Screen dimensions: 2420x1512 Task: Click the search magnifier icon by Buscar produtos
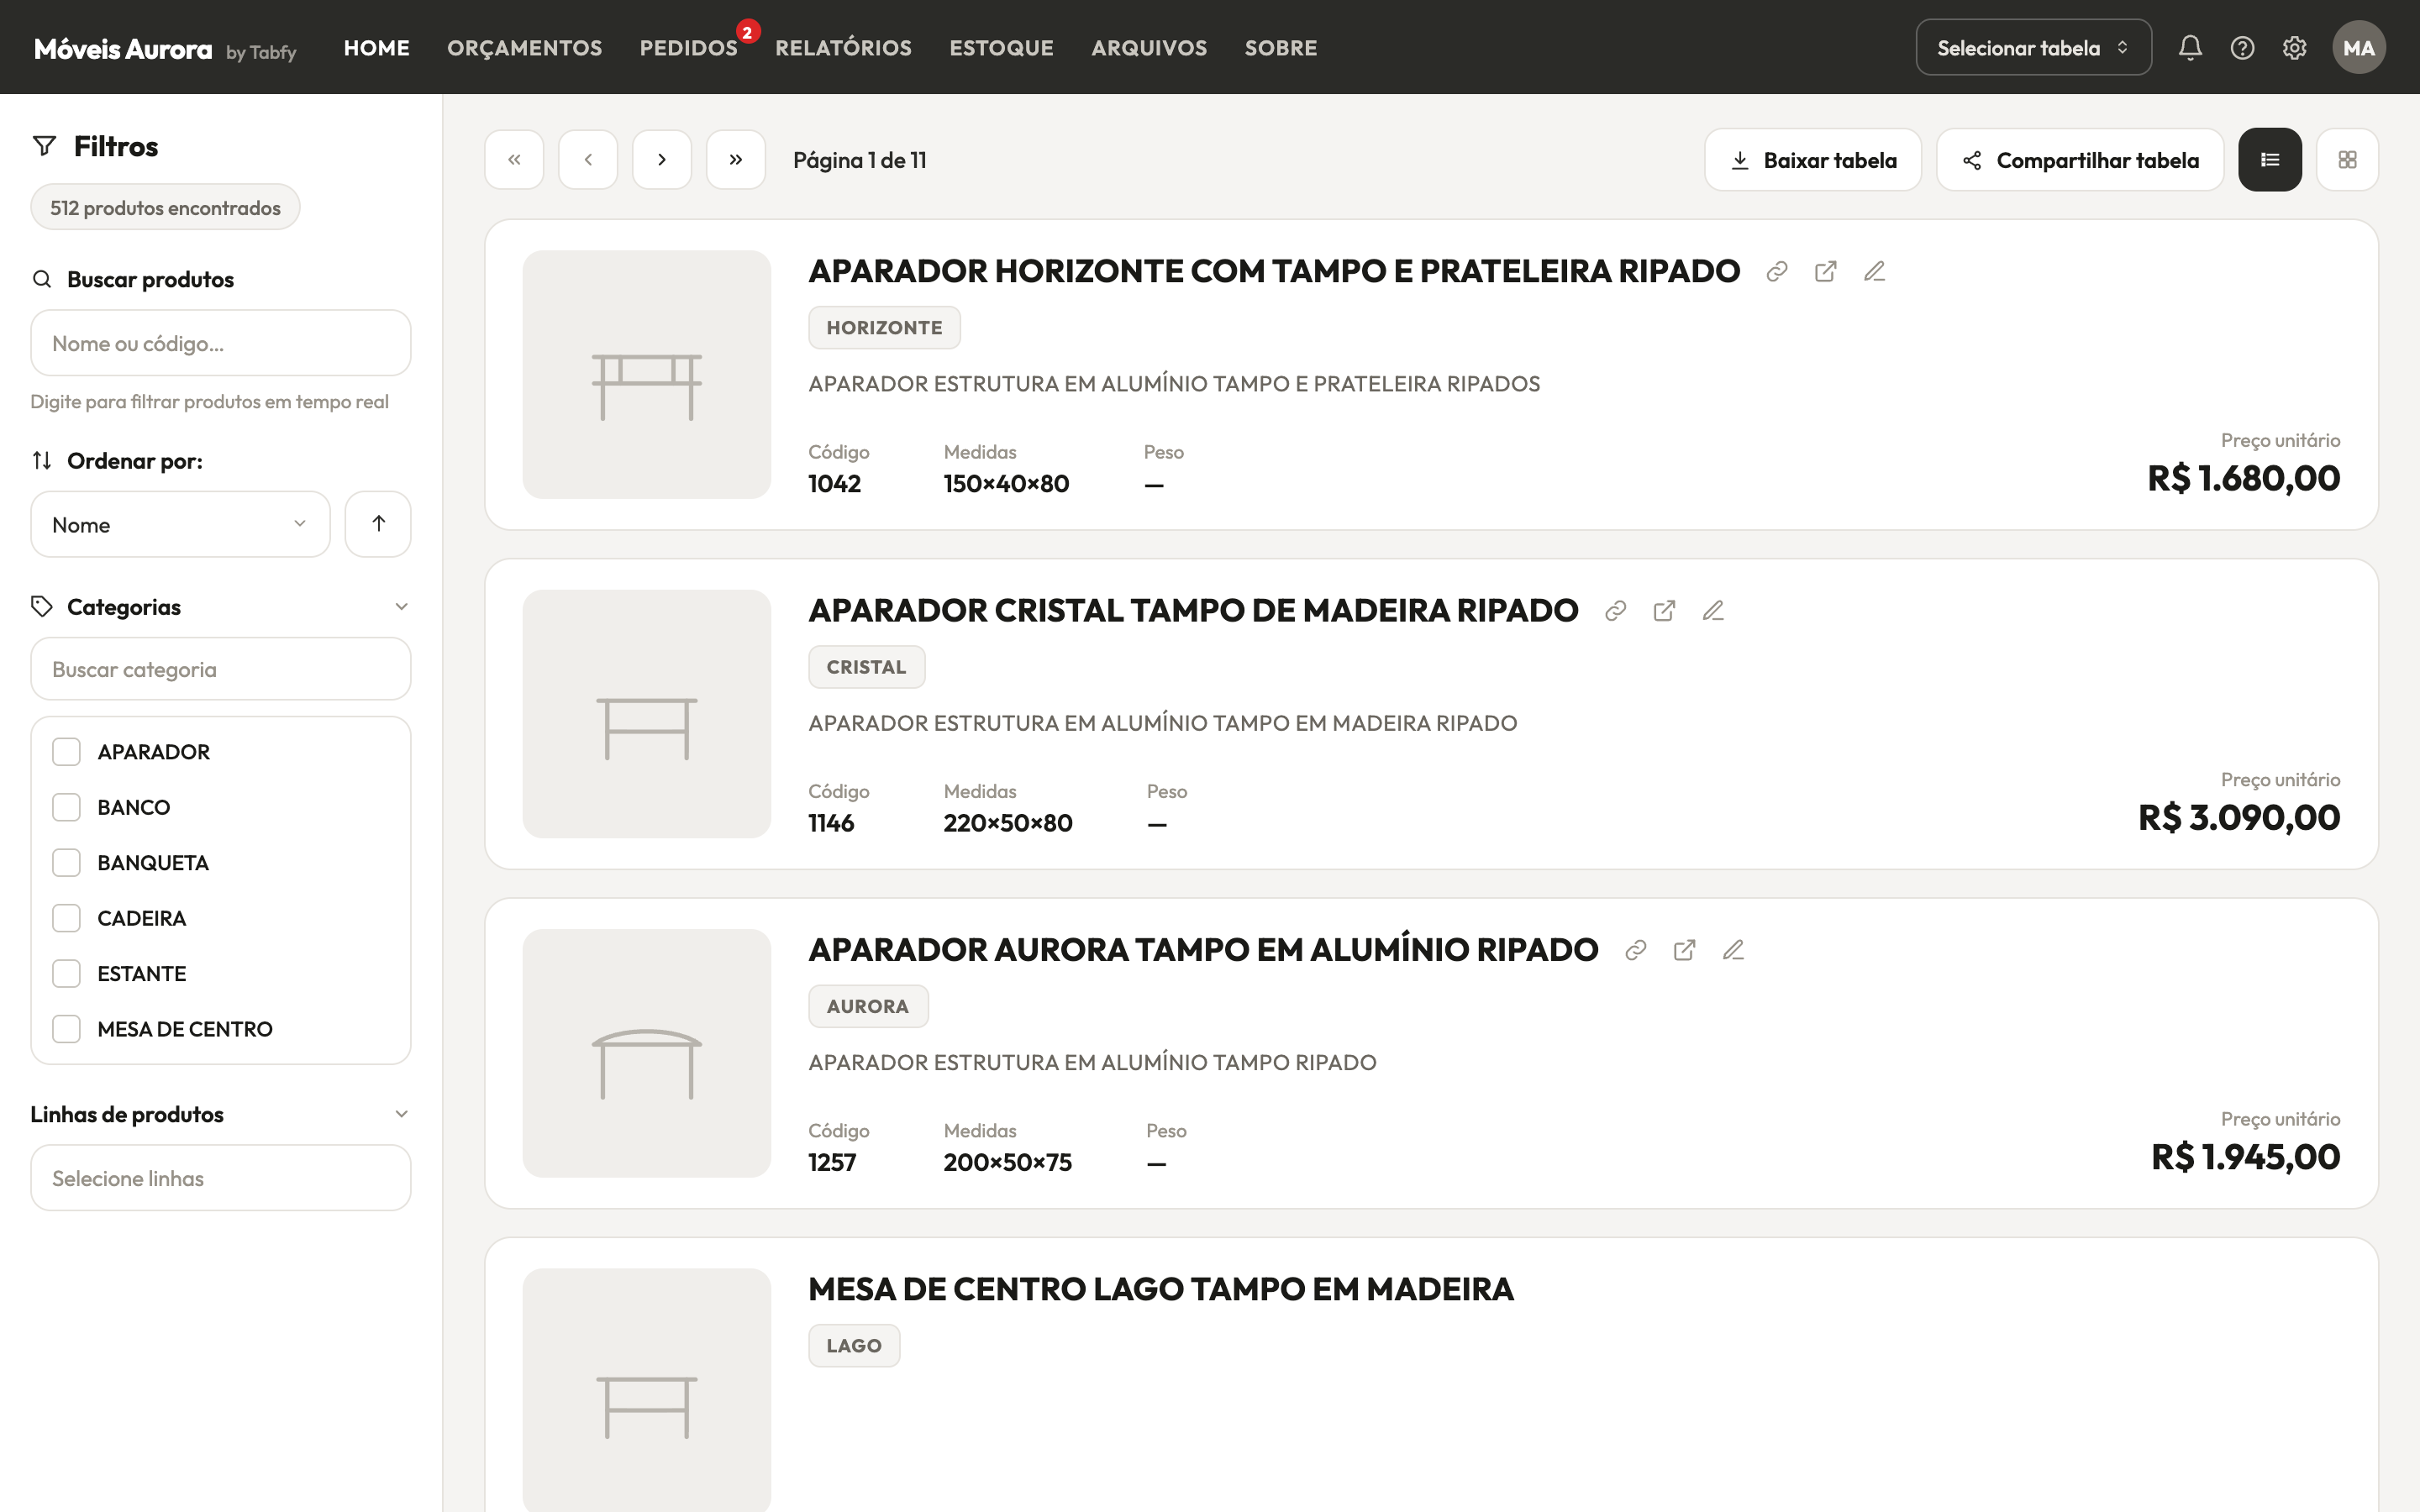pyautogui.click(x=42, y=279)
